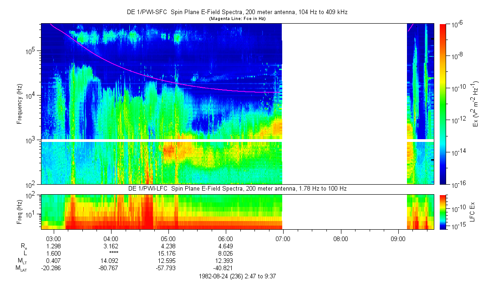Click the main Ex color scale bar
Viewport: 493px width, 282px height.
coord(443,104)
